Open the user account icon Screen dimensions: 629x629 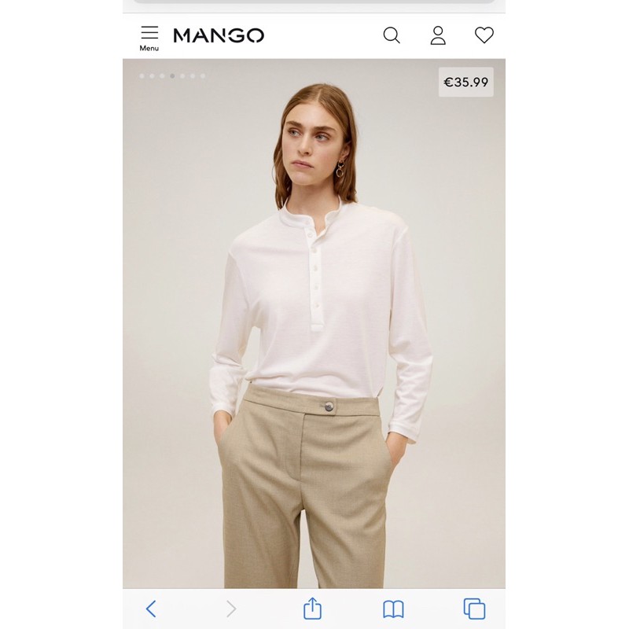438,35
